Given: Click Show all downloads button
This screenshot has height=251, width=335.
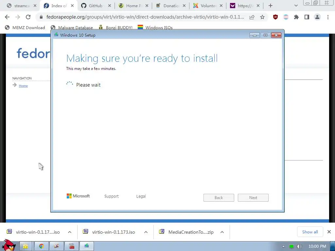Looking at the screenshot, I should pos(310,232).
